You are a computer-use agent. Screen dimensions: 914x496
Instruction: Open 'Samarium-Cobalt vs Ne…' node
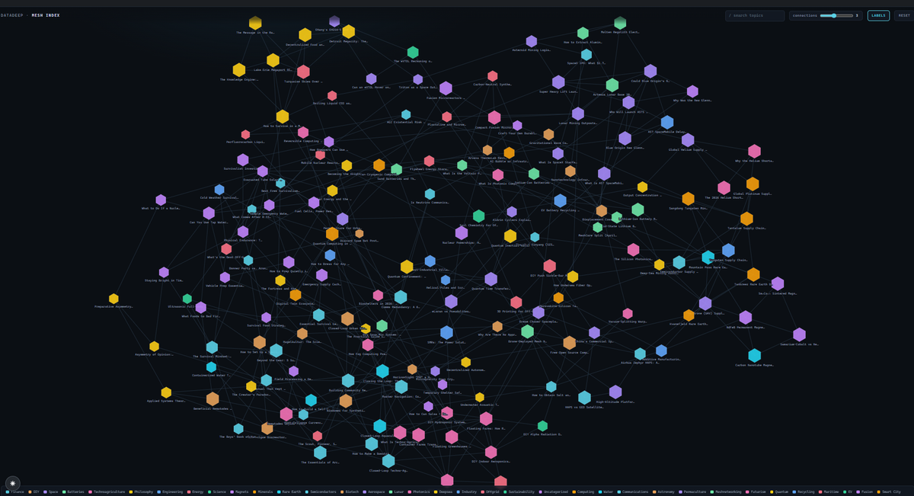(x=799, y=334)
